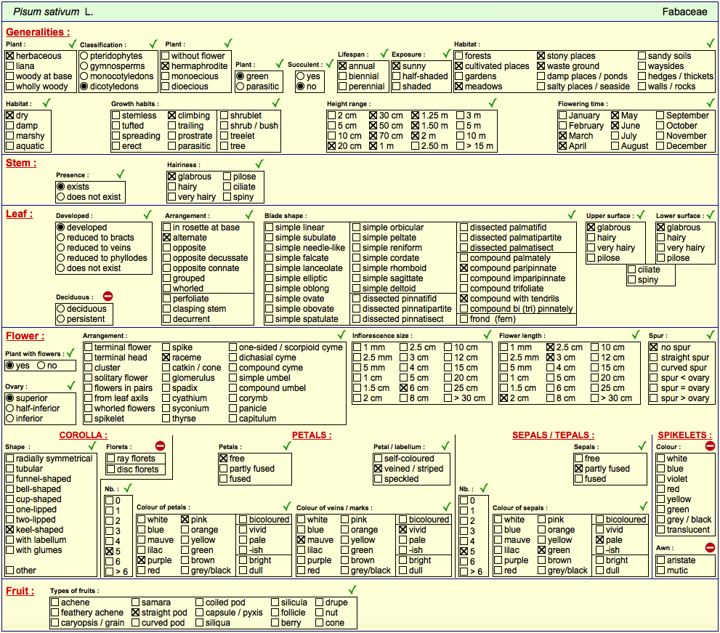Select the 'yes' succulent radio button
This screenshot has height=633, width=720.
pyautogui.click(x=300, y=76)
